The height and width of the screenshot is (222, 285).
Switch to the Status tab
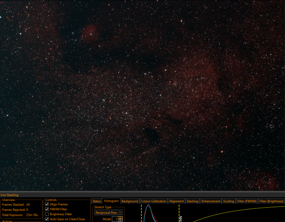[97, 201]
